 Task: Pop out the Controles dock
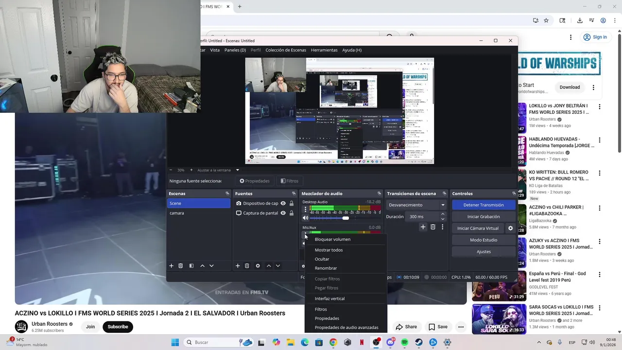(x=514, y=193)
